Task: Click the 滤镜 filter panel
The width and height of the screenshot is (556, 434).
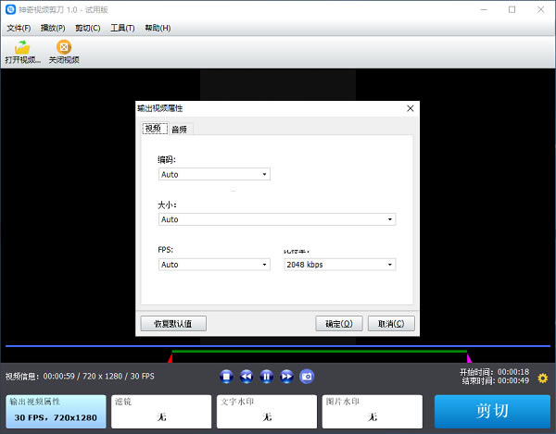Action: coord(161,412)
